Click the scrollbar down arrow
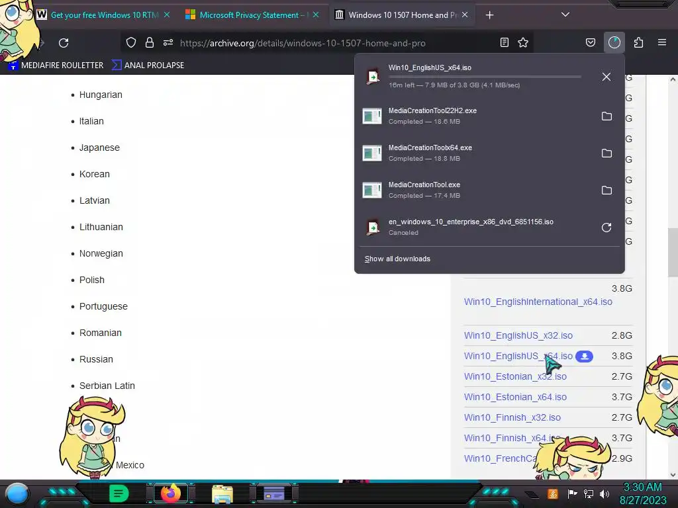The height and width of the screenshot is (508, 678). click(673, 475)
